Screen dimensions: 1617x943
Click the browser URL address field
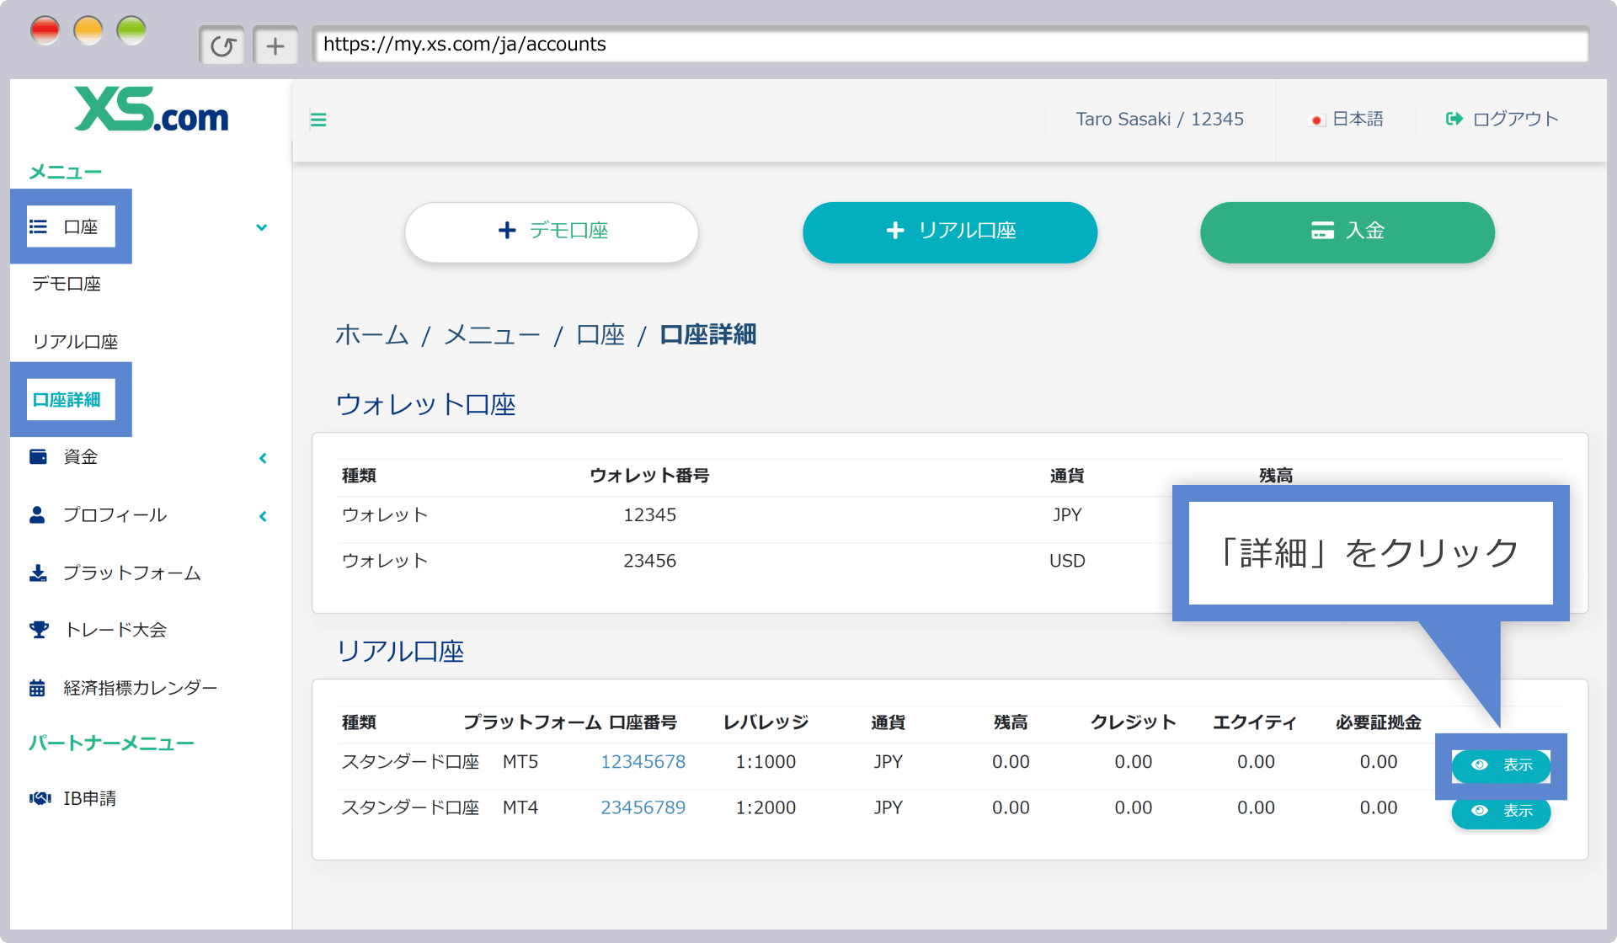click(x=950, y=45)
